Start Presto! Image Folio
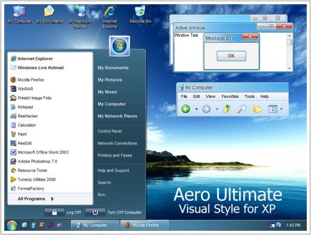 pyautogui.click(x=31, y=98)
